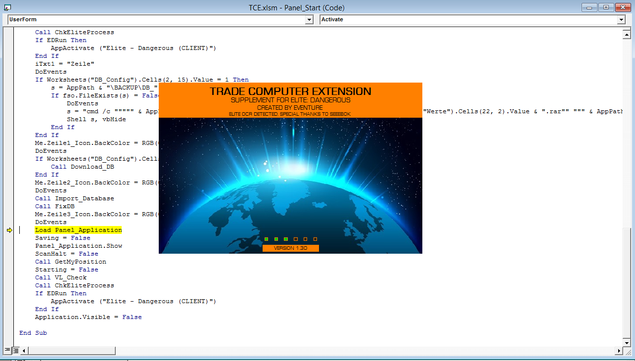This screenshot has height=361, width=635.
Task: Switch to Full Module View icon
Action: pos(15,351)
